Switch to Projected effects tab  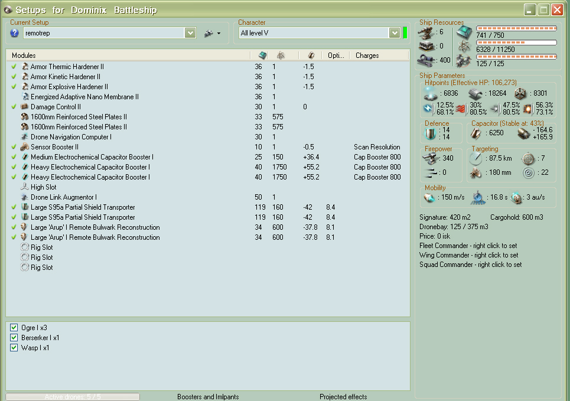pos(343,397)
